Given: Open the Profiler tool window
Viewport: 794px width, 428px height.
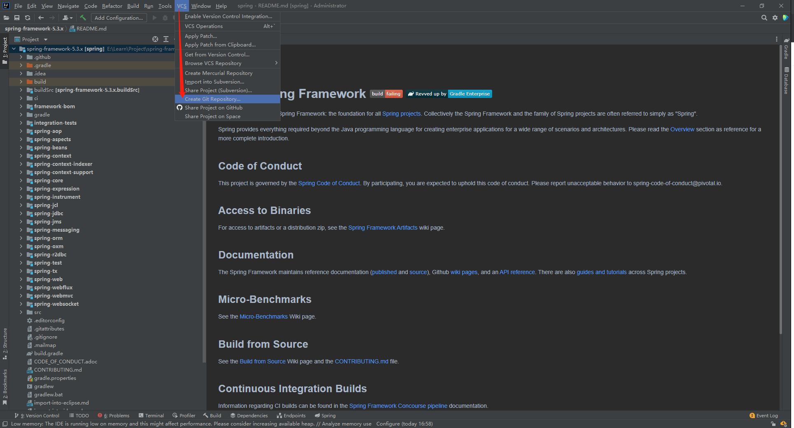Looking at the screenshot, I should pyautogui.click(x=184, y=416).
